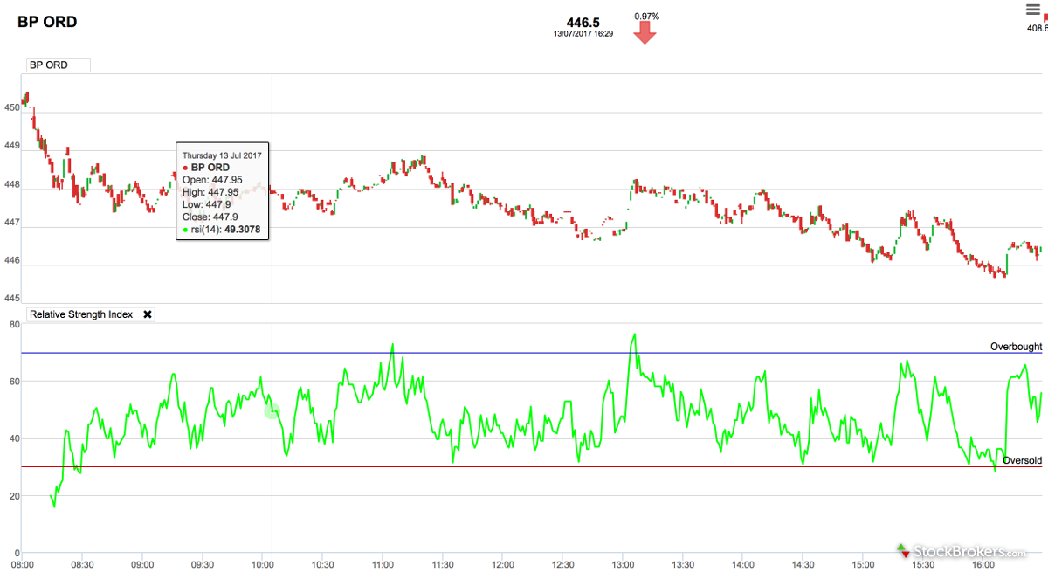Click the 20 RSI axis label
The image size is (1048, 572).
14,496
